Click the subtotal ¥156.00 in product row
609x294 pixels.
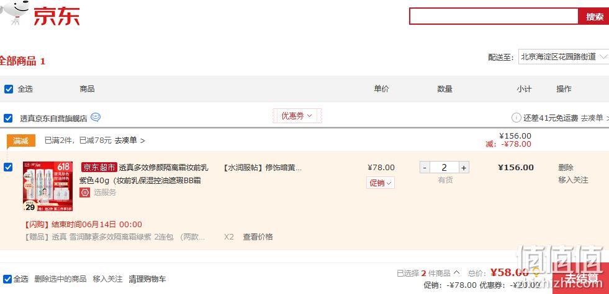point(516,168)
